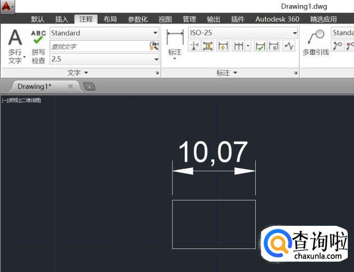The height and width of the screenshot is (272, 354).
Task: Click the add leader icon
Action: [337, 46]
